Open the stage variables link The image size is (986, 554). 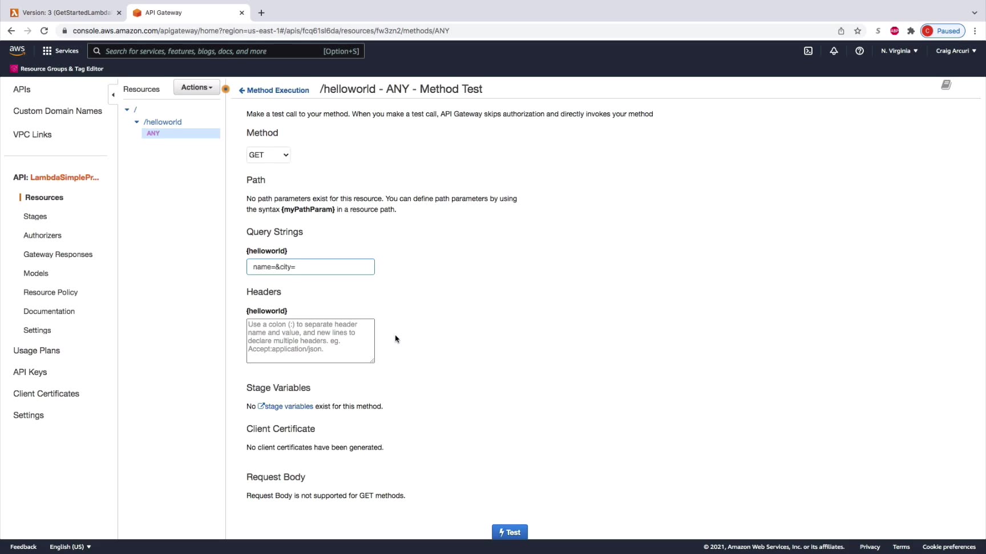coord(285,406)
